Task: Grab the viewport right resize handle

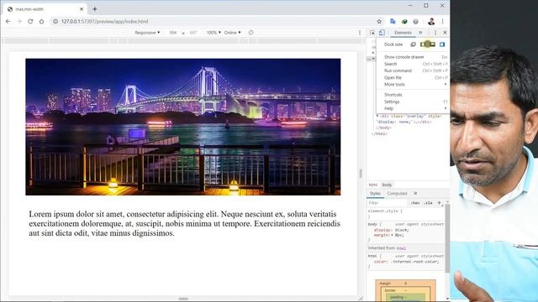Action: click(x=361, y=173)
